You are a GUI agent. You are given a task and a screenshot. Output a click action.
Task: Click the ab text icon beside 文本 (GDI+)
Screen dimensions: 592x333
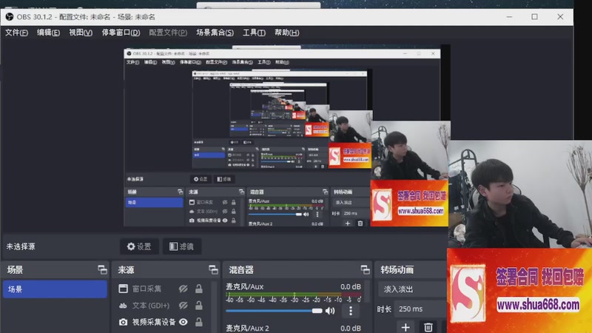point(123,306)
